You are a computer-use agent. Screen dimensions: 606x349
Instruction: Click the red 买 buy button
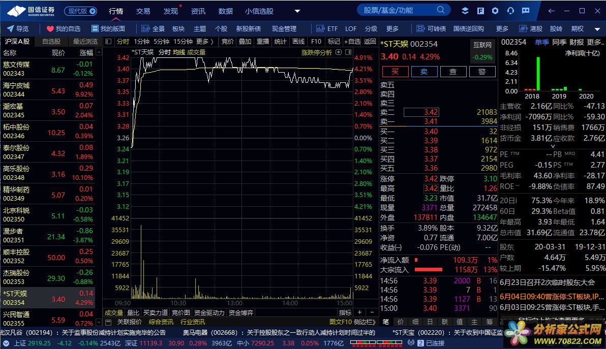click(395, 72)
